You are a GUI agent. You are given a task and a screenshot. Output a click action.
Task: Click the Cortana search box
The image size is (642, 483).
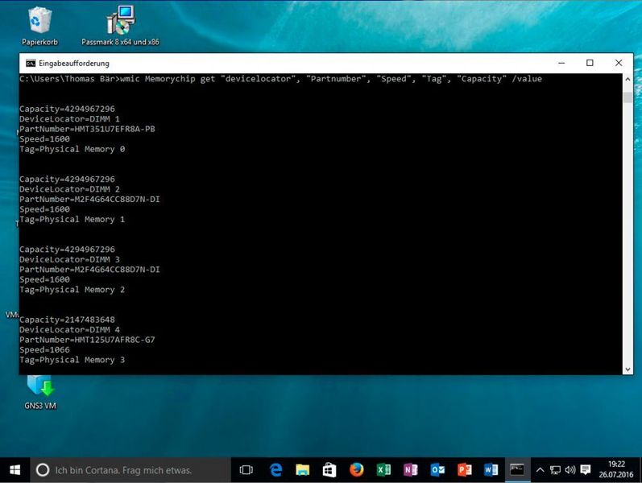coord(130,470)
